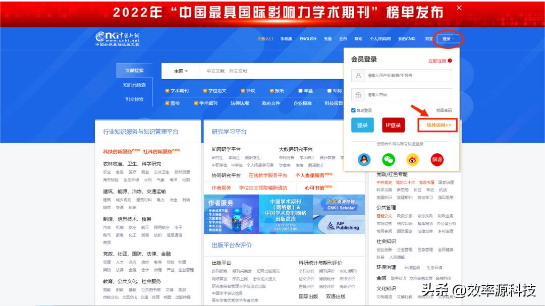The image size is (545, 306).
Task: Expand the 登录 dropdown in top bar
Action: [x=447, y=38]
